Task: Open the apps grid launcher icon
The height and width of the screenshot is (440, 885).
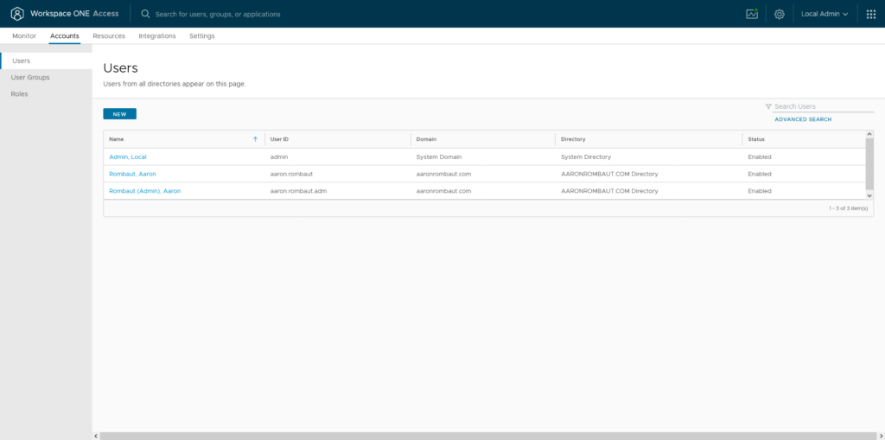Action: tap(871, 14)
